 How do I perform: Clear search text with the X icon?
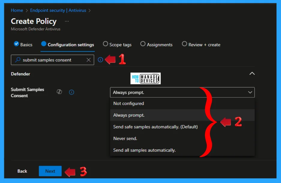[88, 60]
